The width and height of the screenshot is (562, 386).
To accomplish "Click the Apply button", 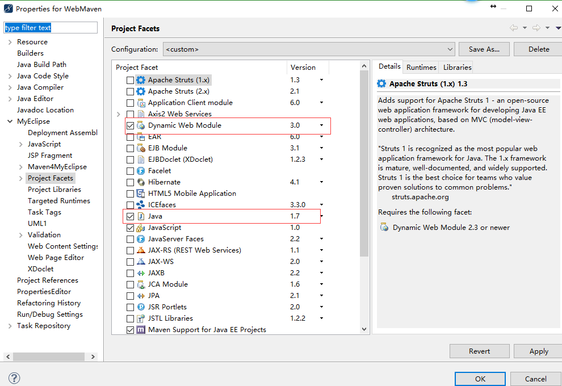I will [538, 351].
